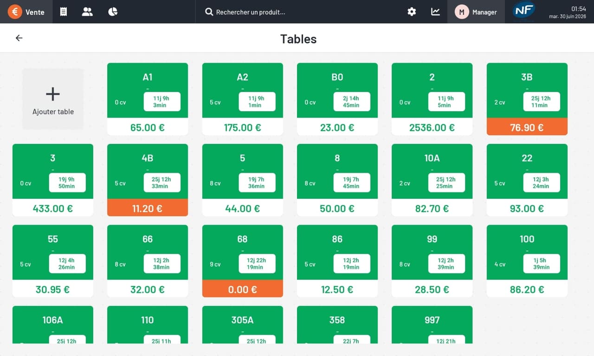Open table 68

[242, 261]
